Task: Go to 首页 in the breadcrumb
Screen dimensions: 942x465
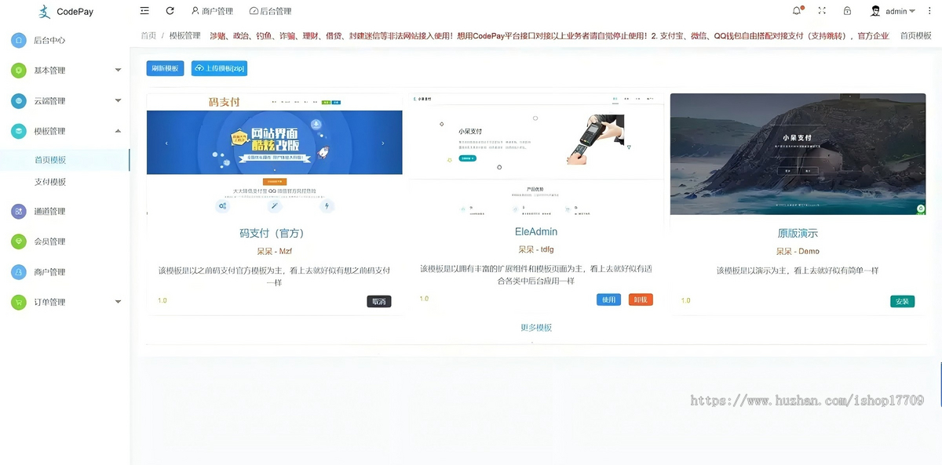Action: point(148,36)
